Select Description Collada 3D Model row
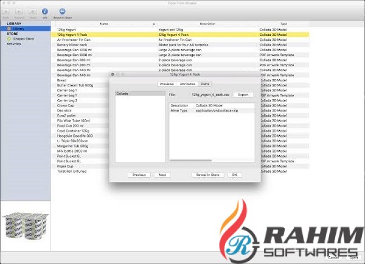365x264 pixels. 212,106
